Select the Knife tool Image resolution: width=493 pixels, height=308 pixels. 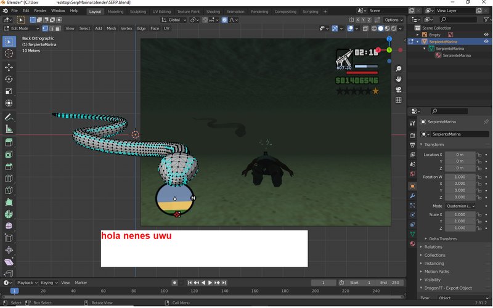(x=9, y=190)
